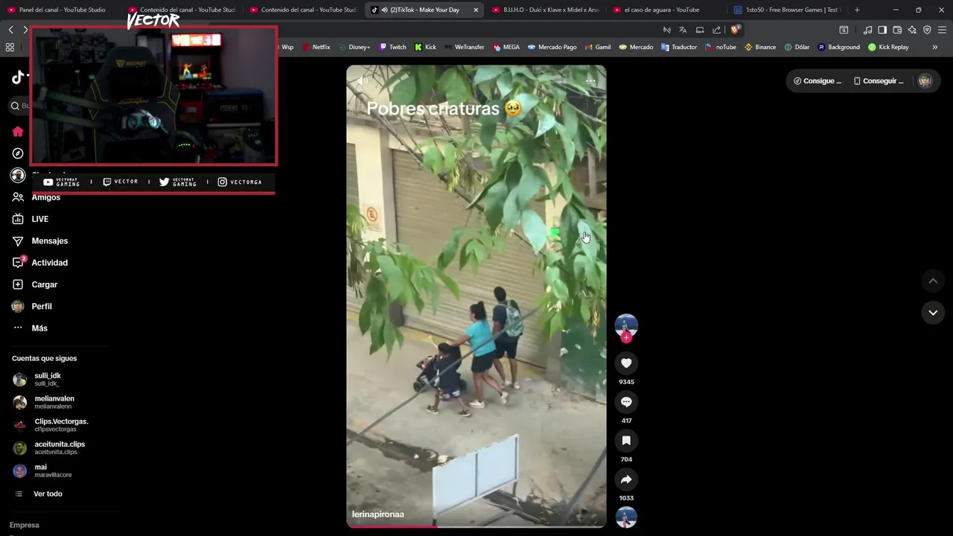The image size is (953, 536).
Task: Open the Brave hamburger main menu
Action: click(943, 30)
